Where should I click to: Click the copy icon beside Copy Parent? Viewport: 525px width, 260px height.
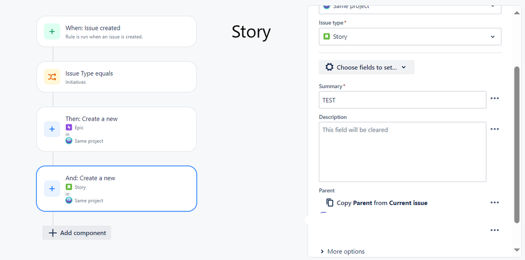point(330,202)
